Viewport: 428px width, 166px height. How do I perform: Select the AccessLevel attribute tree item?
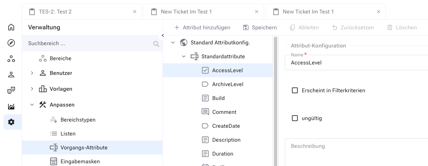(227, 70)
